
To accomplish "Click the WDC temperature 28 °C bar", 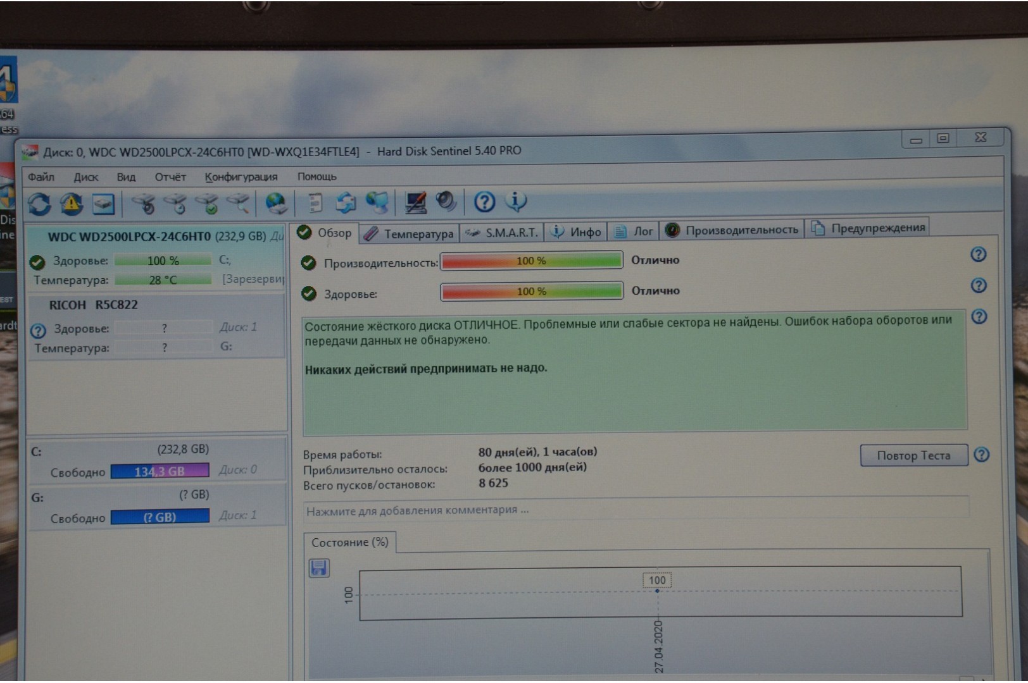I will tap(163, 280).
